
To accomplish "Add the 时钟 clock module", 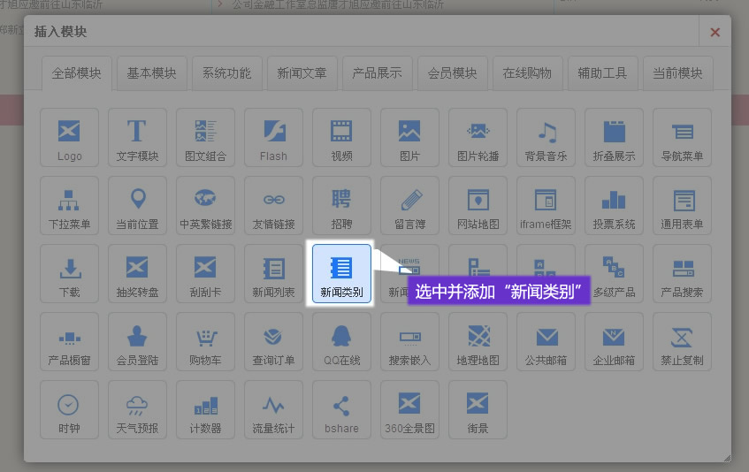I will point(69,409).
